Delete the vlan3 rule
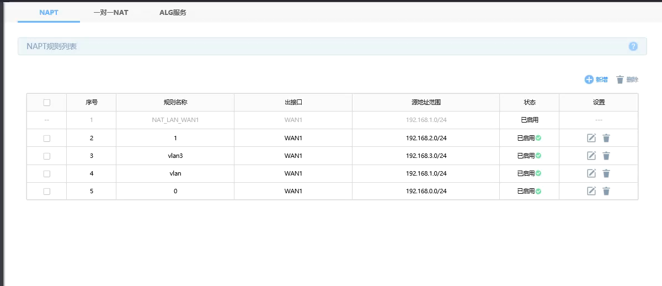 pos(606,156)
